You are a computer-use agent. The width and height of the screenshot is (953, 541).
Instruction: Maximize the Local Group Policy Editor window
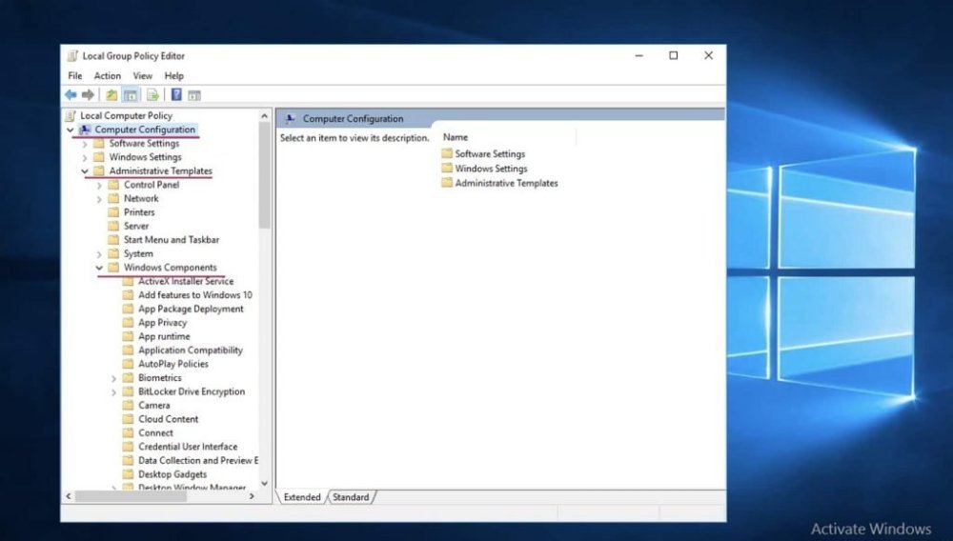click(x=674, y=55)
